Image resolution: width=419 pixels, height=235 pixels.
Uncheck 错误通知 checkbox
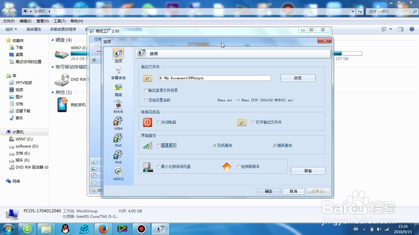[274, 146]
